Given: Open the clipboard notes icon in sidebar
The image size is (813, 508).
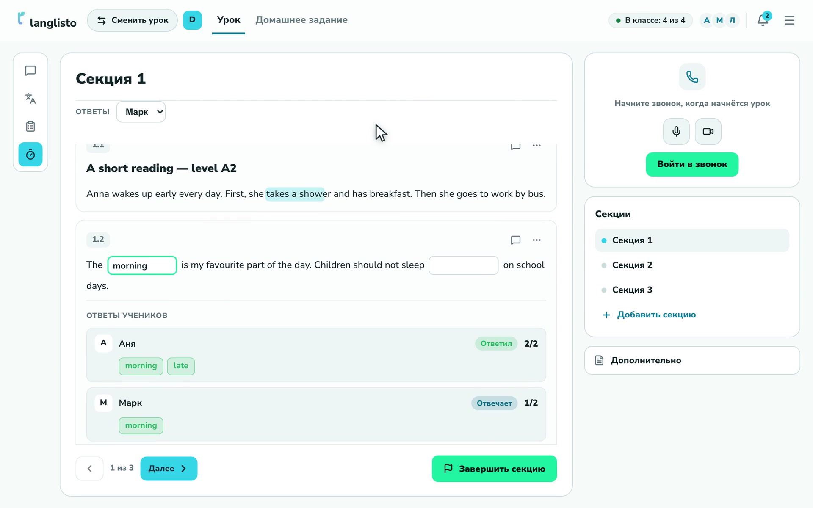Looking at the screenshot, I should [30, 127].
